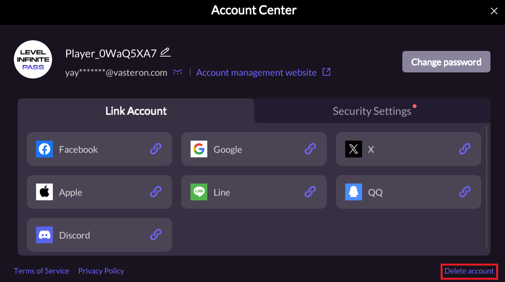
Task: Show the hidden email using the eye toggle
Action: click(178, 72)
